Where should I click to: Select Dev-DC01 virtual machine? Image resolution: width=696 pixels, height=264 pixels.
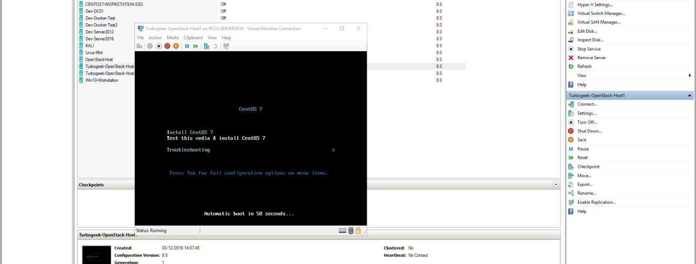(x=94, y=11)
